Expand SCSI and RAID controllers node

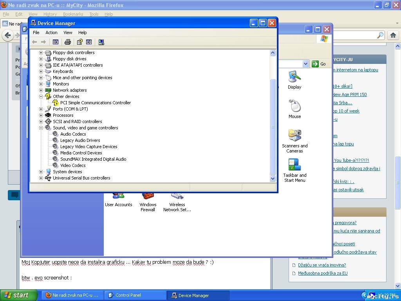(41, 121)
